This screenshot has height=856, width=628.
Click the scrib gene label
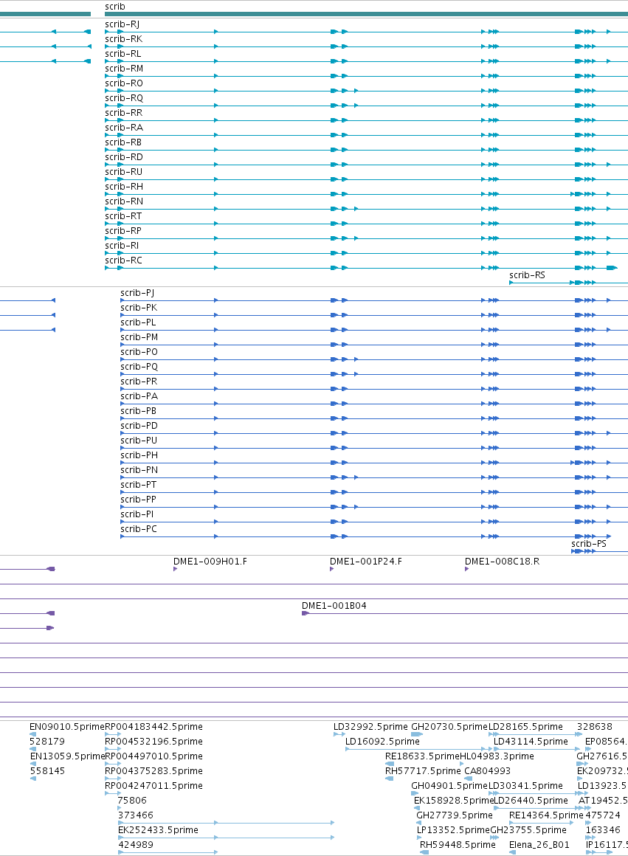tap(114, 7)
